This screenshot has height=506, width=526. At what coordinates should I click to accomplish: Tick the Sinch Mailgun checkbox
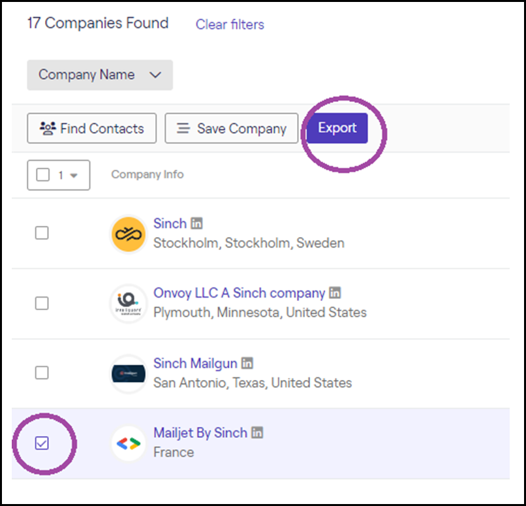point(42,373)
